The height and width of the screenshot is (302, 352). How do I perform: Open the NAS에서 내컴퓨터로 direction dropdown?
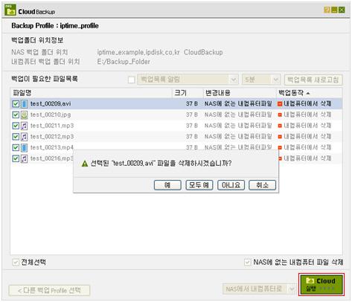[x=260, y=289]
